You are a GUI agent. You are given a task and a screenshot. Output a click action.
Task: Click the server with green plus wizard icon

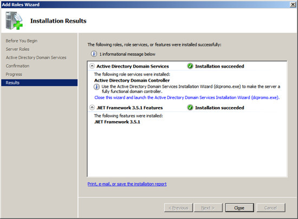[14, 21]
